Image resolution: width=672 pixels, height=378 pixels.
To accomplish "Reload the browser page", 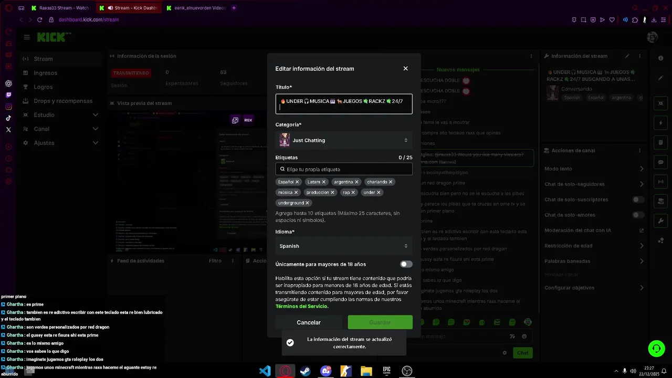I will coord(39,19).
